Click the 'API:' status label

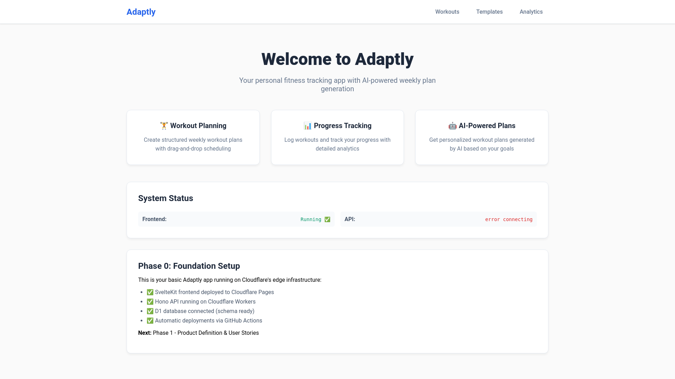point(350,219)
